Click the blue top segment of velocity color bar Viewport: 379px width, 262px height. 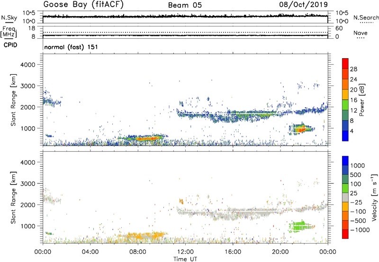coord(345,161)
